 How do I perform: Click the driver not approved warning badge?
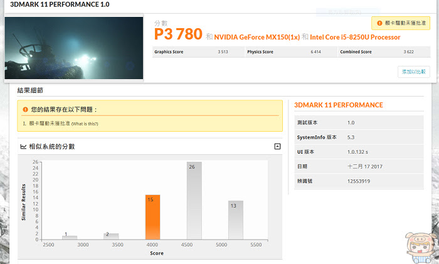tap(400, 23)
